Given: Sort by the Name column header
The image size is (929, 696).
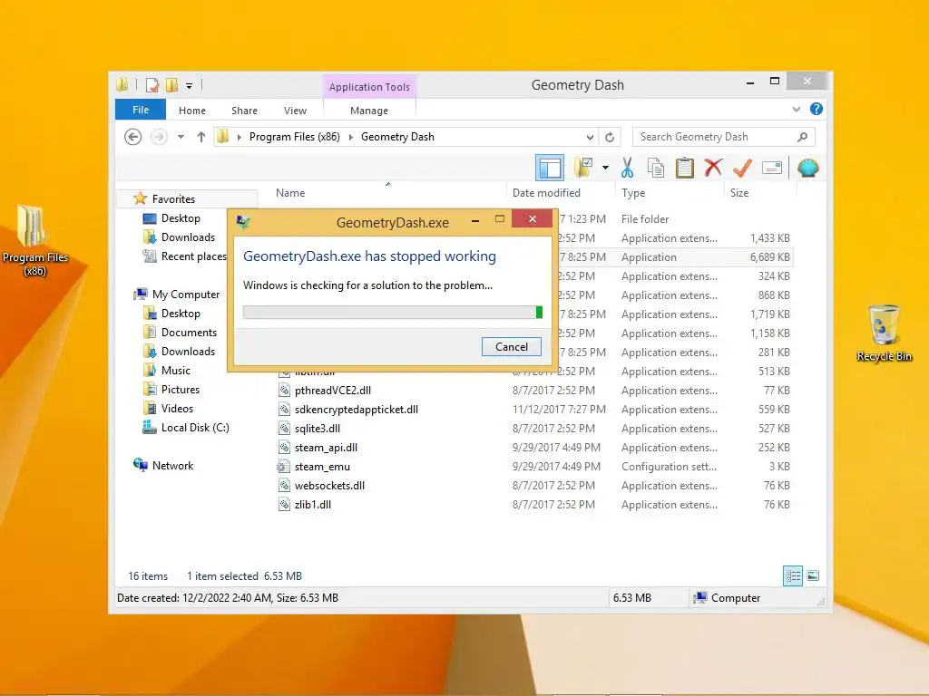Looking at the screenshot, I should (290, 193).
